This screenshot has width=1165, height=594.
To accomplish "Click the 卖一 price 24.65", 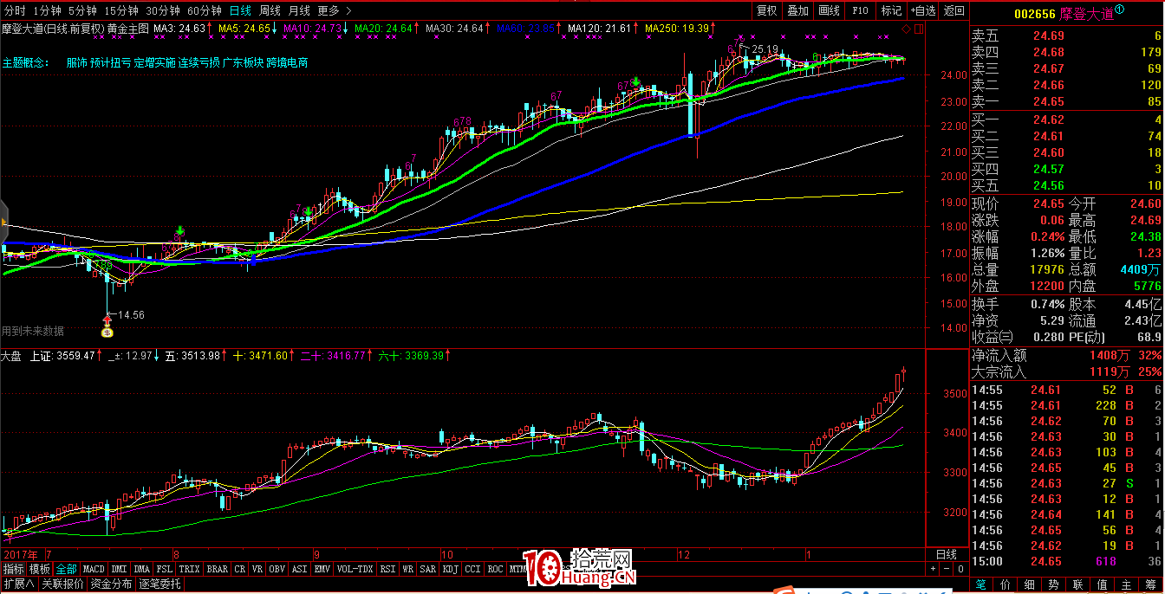I will [x=1048, y=101].
